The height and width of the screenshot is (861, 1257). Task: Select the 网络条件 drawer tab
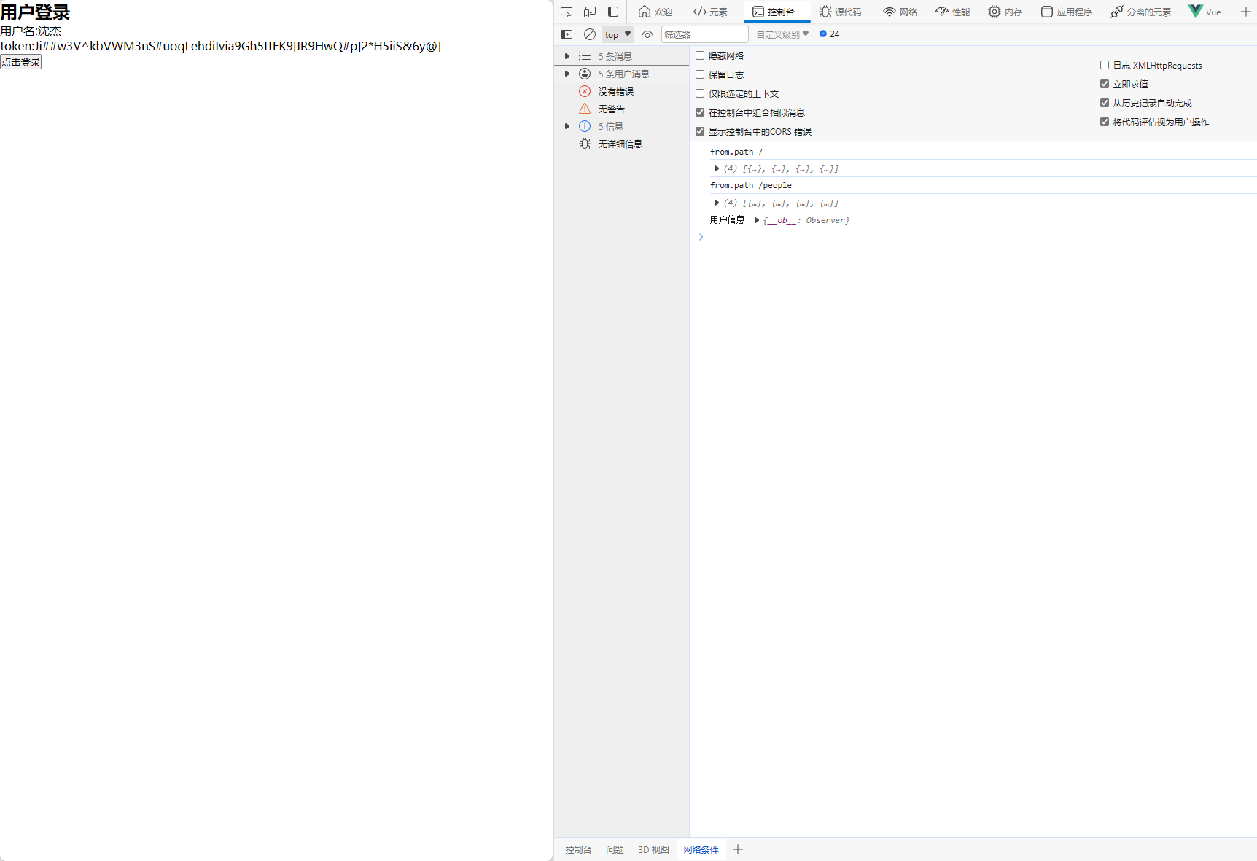701,849
